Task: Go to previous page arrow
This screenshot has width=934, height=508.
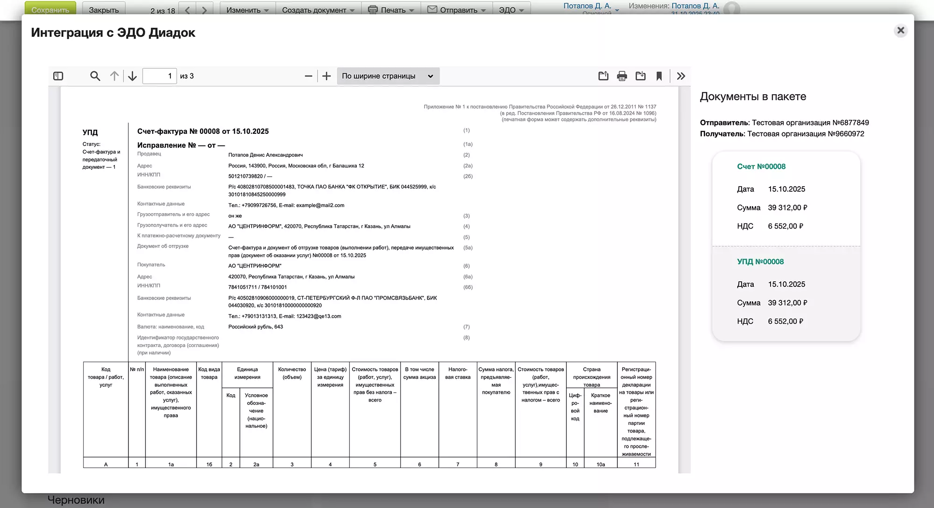Action: pyautogui.click(x=114, y=76)
